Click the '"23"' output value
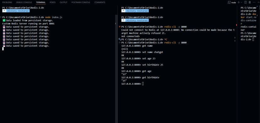This screenshot has height=123, width=260. (124, 74)
